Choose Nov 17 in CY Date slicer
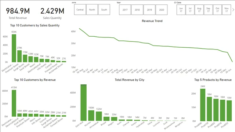 pyautogui.click(x=227, y=10)
